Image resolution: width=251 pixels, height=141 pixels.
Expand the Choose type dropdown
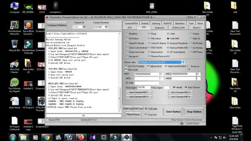(183, 62)
